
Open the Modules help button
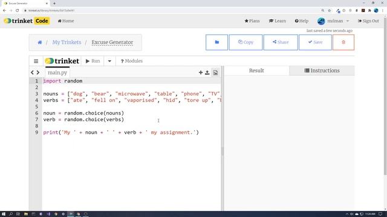[132, 61]
